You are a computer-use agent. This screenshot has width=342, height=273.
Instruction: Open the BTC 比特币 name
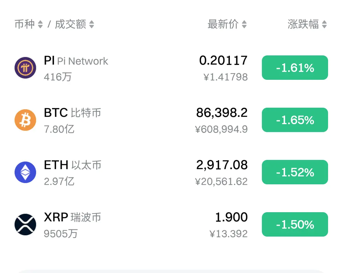pyautogui.click(x=73, y=113)
